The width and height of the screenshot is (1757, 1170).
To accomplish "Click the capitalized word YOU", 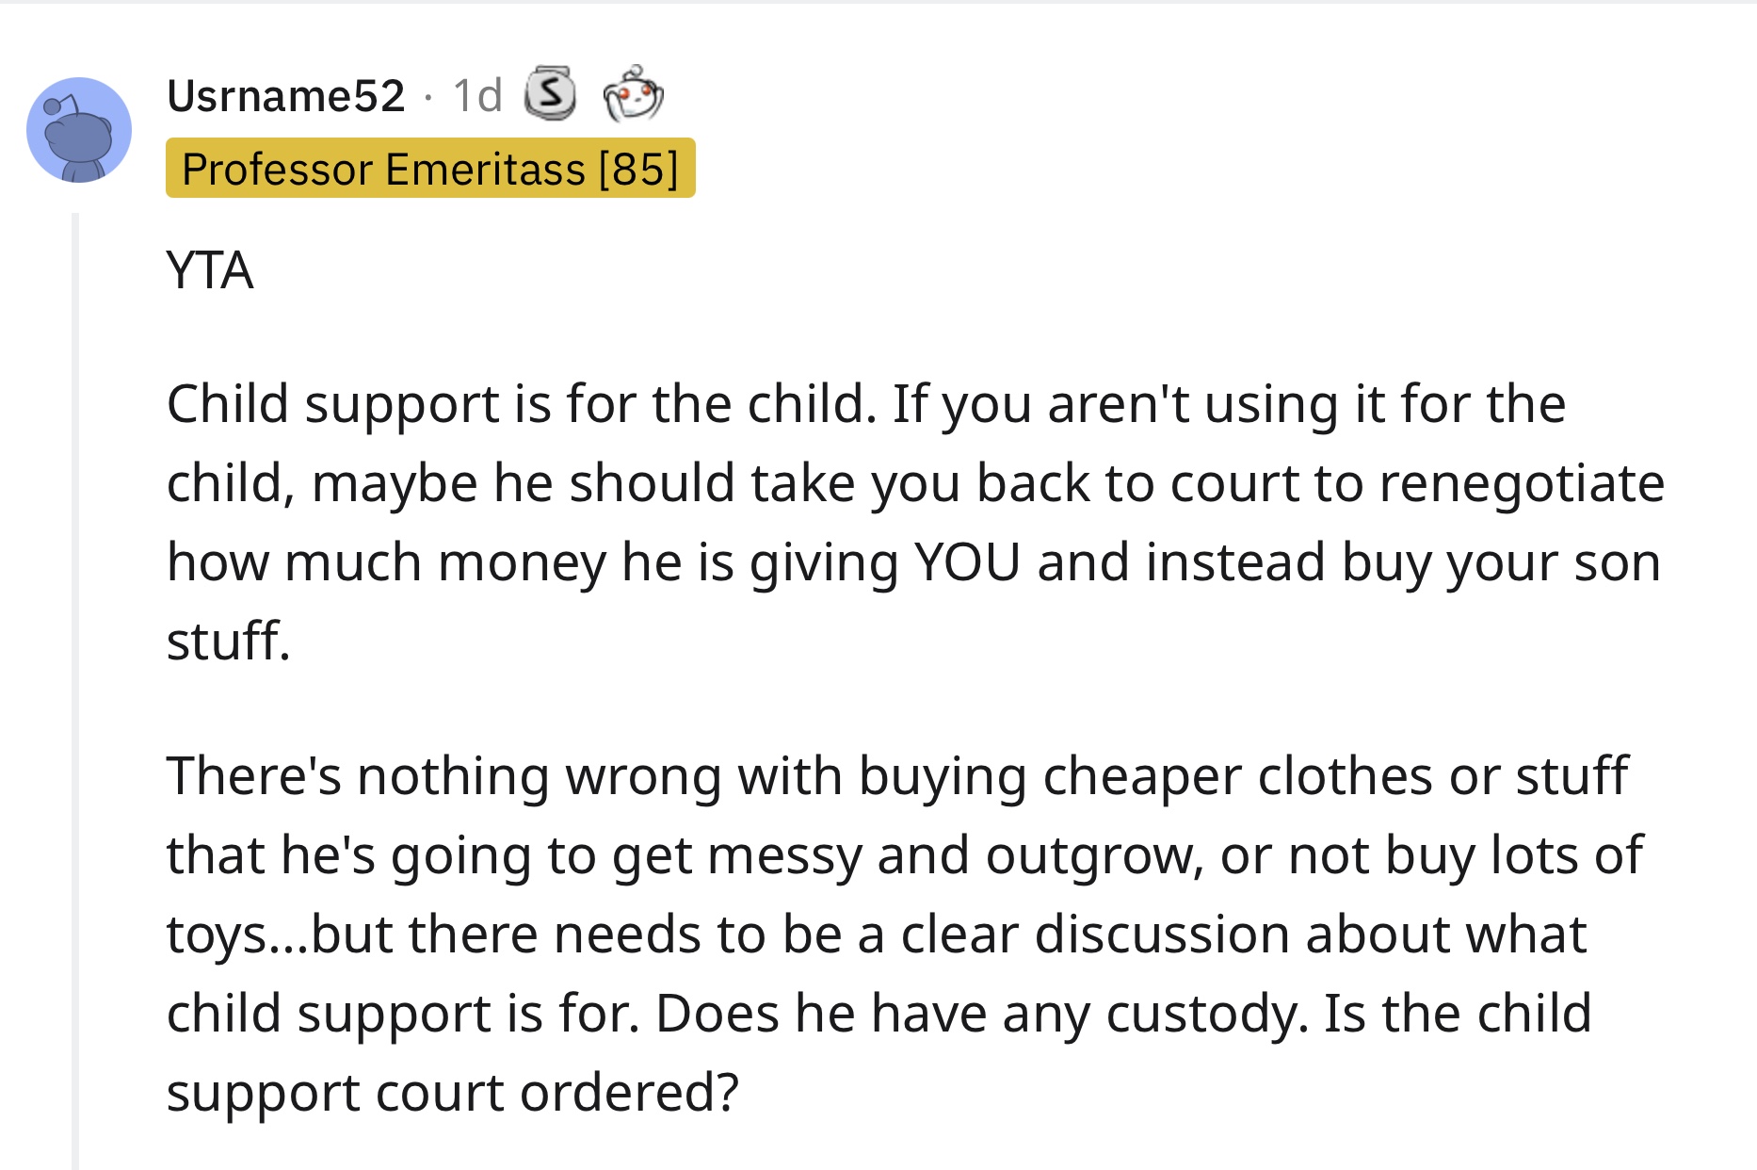I will (967, 562).
